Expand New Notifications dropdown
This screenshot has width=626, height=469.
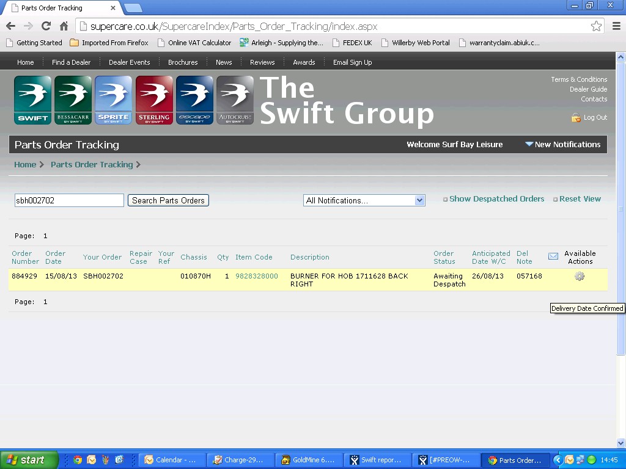tap(562, 144)
